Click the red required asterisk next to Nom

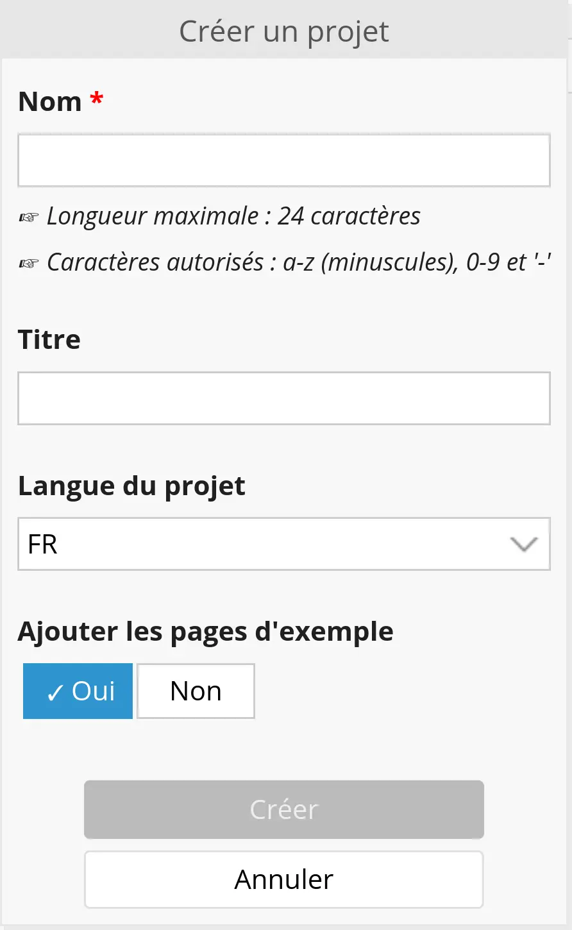pos(96,100)
